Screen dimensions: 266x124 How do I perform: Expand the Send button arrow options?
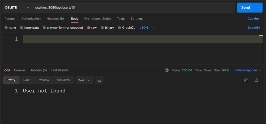click(x=259, y=8)
